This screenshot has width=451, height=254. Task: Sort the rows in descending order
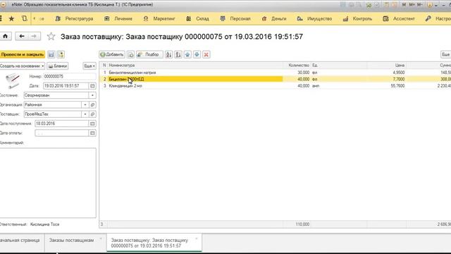click(x=178, y=54)
